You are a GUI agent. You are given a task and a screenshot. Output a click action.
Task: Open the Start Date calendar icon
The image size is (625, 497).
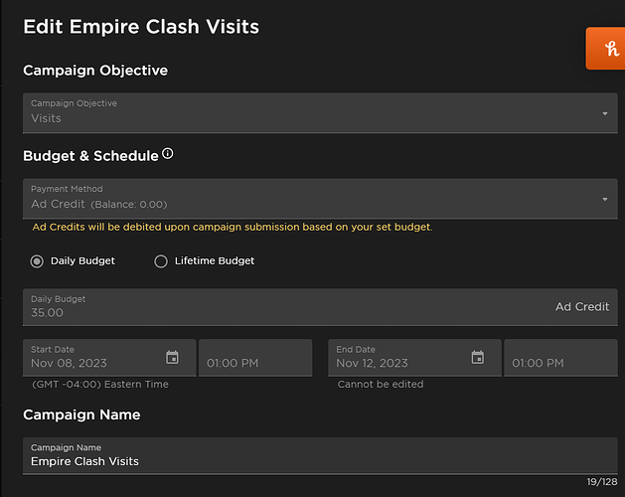[172, 358]
